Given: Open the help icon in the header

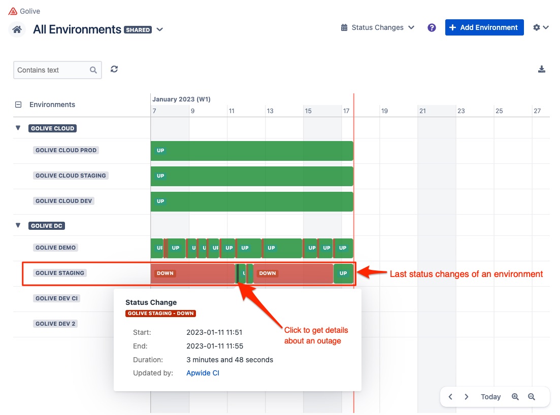Looking at the screenshot, I should (x=432, y=27).
